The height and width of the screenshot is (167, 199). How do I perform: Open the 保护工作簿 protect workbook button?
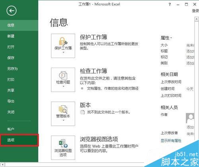click(x=63, y=46)
